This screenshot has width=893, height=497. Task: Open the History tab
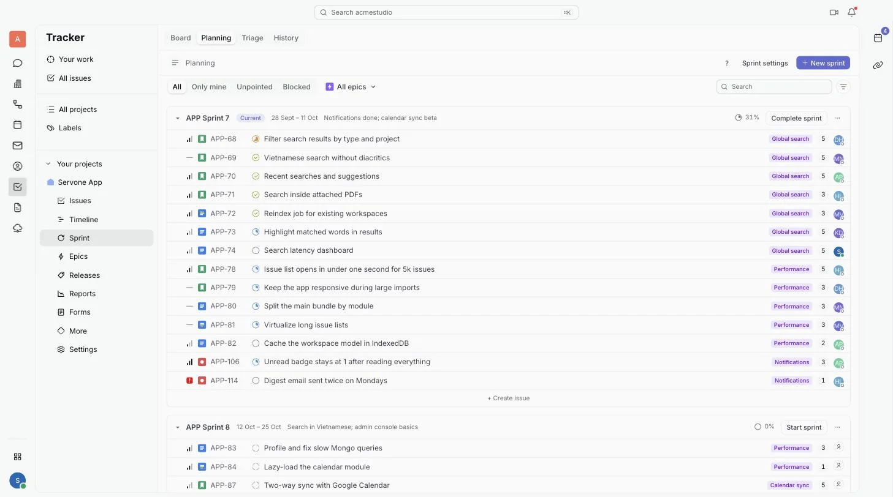tap(286, 38)
